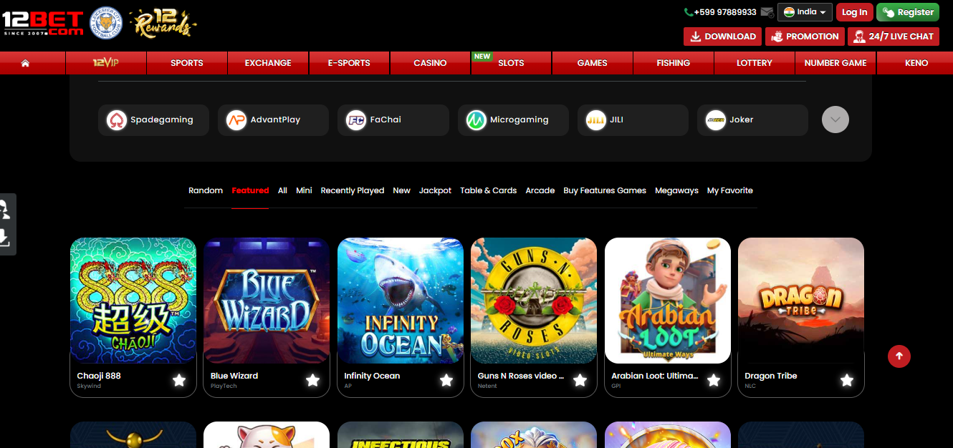This screenshot has width=953, height=448.
Task: Open the My Favorite tab
Action: pyautogui.click(x=730, y=190)
